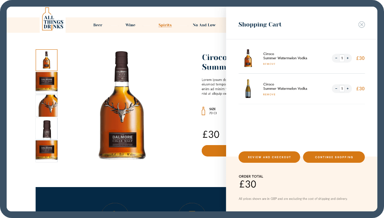Click Review And Checkout button
This screenshot has width=384, height=218.
(x=269, y=157)
